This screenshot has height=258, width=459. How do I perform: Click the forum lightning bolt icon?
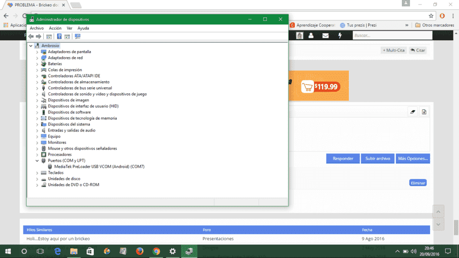[340, 36]
